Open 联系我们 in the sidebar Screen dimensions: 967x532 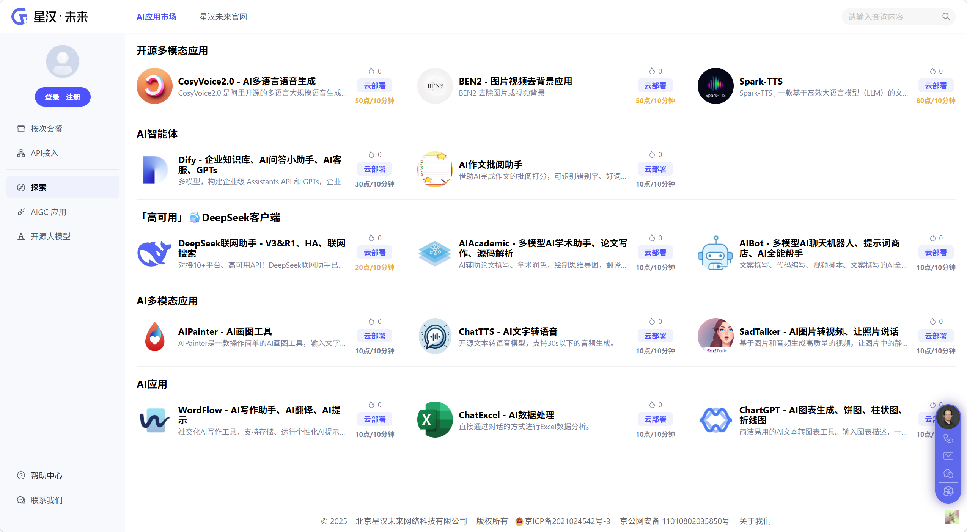tap(63, 500)
